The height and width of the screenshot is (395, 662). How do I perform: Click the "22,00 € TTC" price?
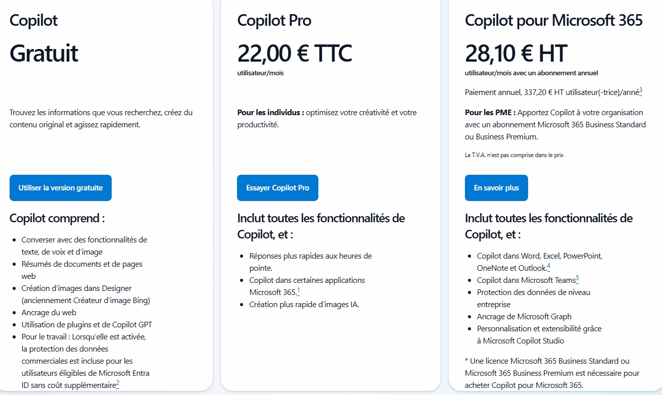[295, 53]
